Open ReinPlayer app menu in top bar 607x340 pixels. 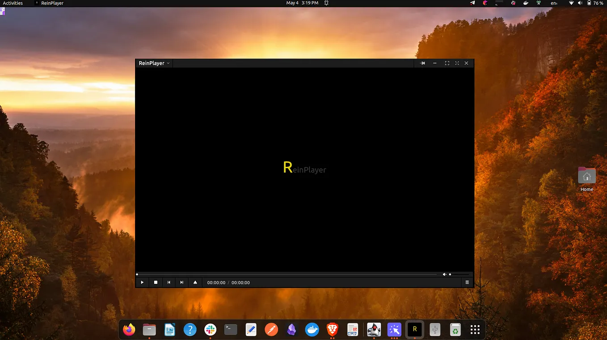[x=49, y=3]
